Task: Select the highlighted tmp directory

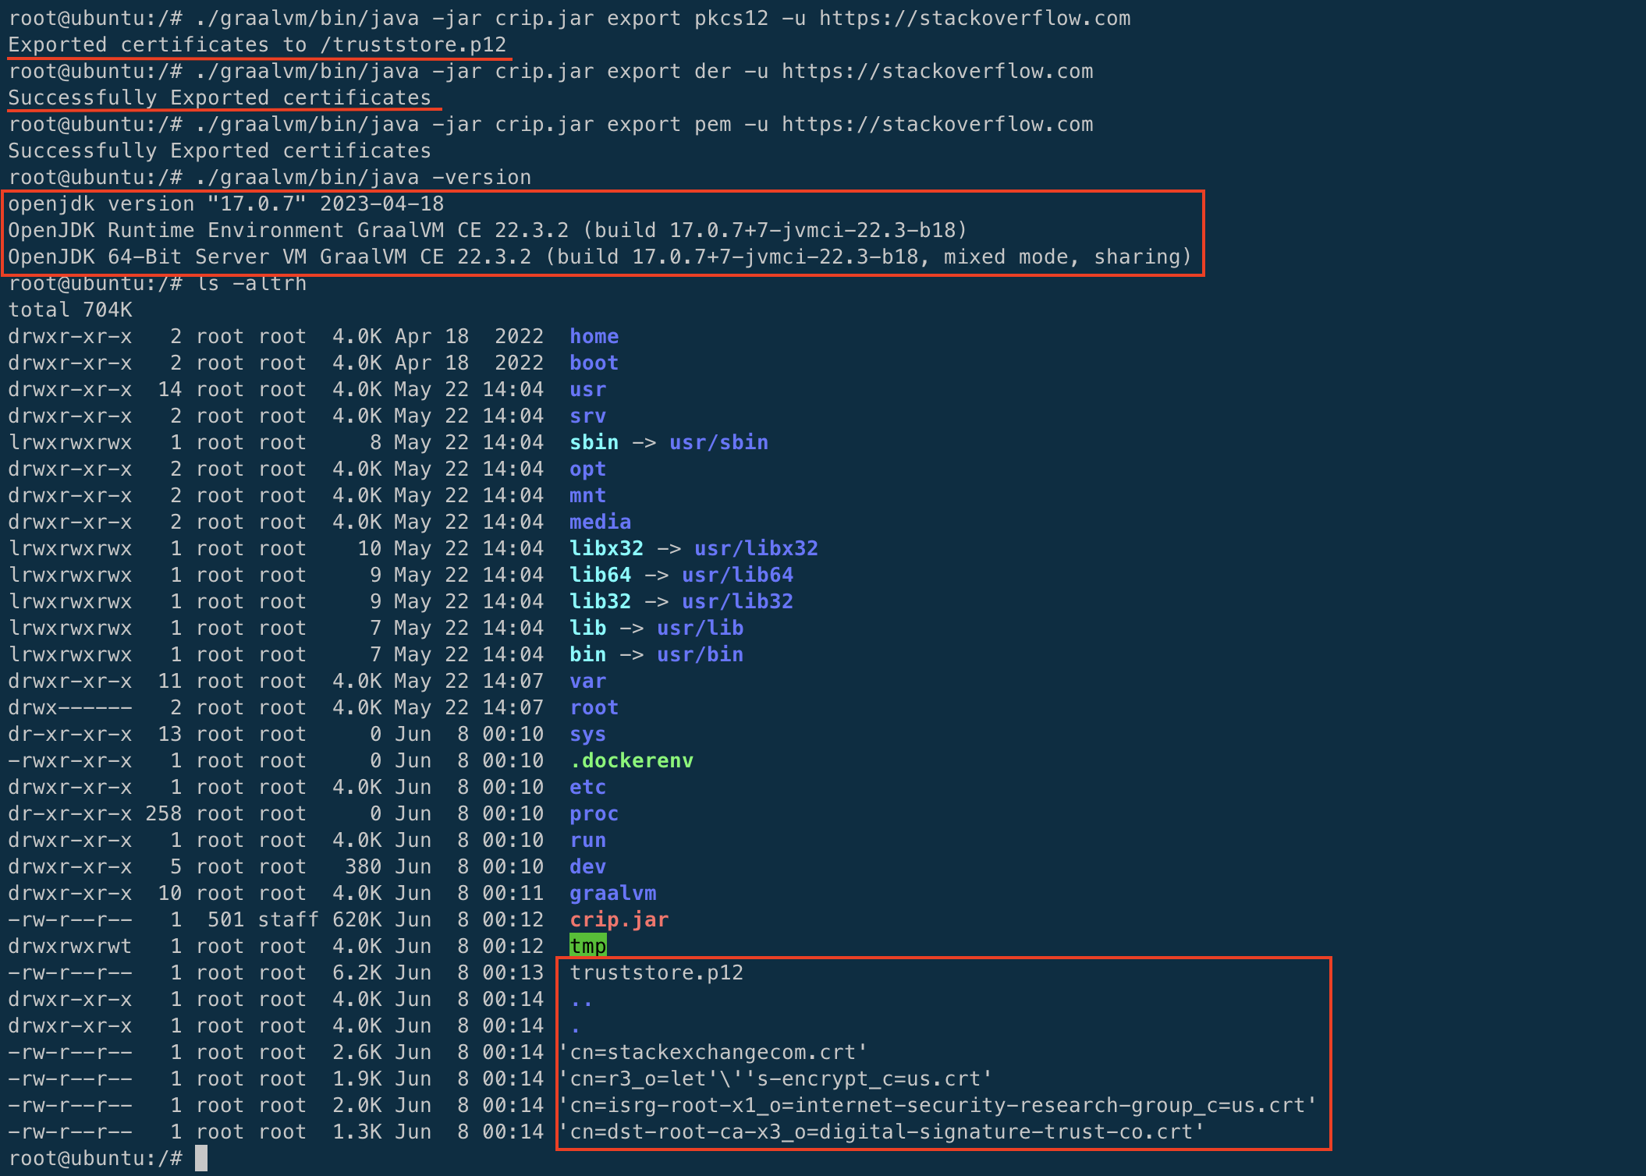Action: (587, 946)
